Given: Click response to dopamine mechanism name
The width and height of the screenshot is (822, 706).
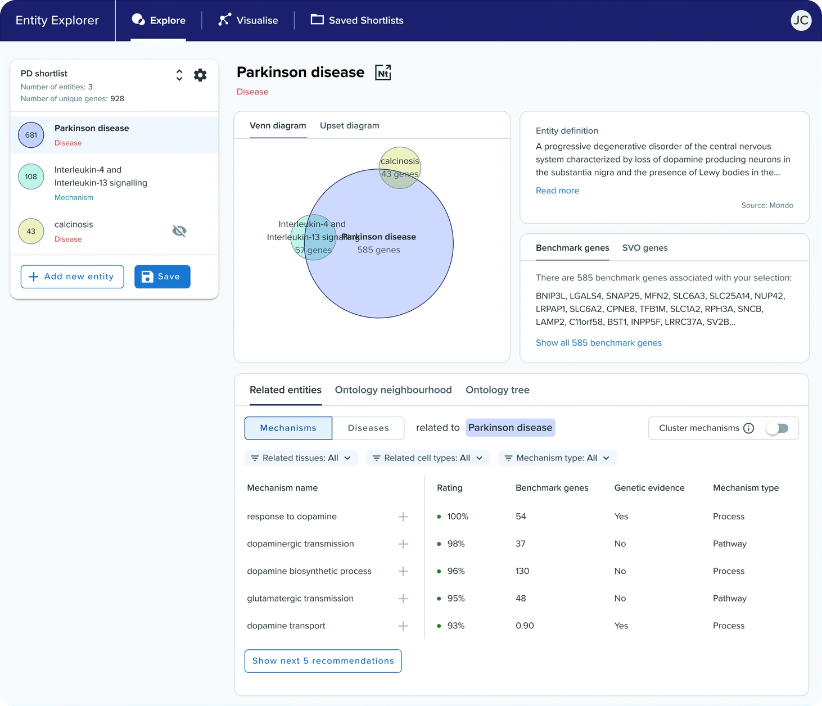Looking at the screenshot, I should [292, 517].
